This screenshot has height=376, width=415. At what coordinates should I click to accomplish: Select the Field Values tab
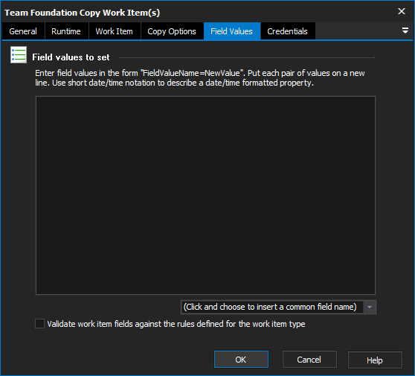pyautogui.click(x=232, y=31)
